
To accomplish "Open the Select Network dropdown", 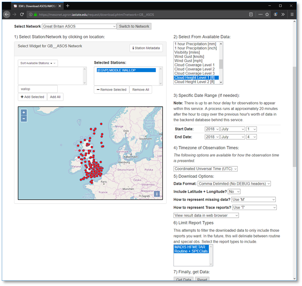I will pos(79,26).
